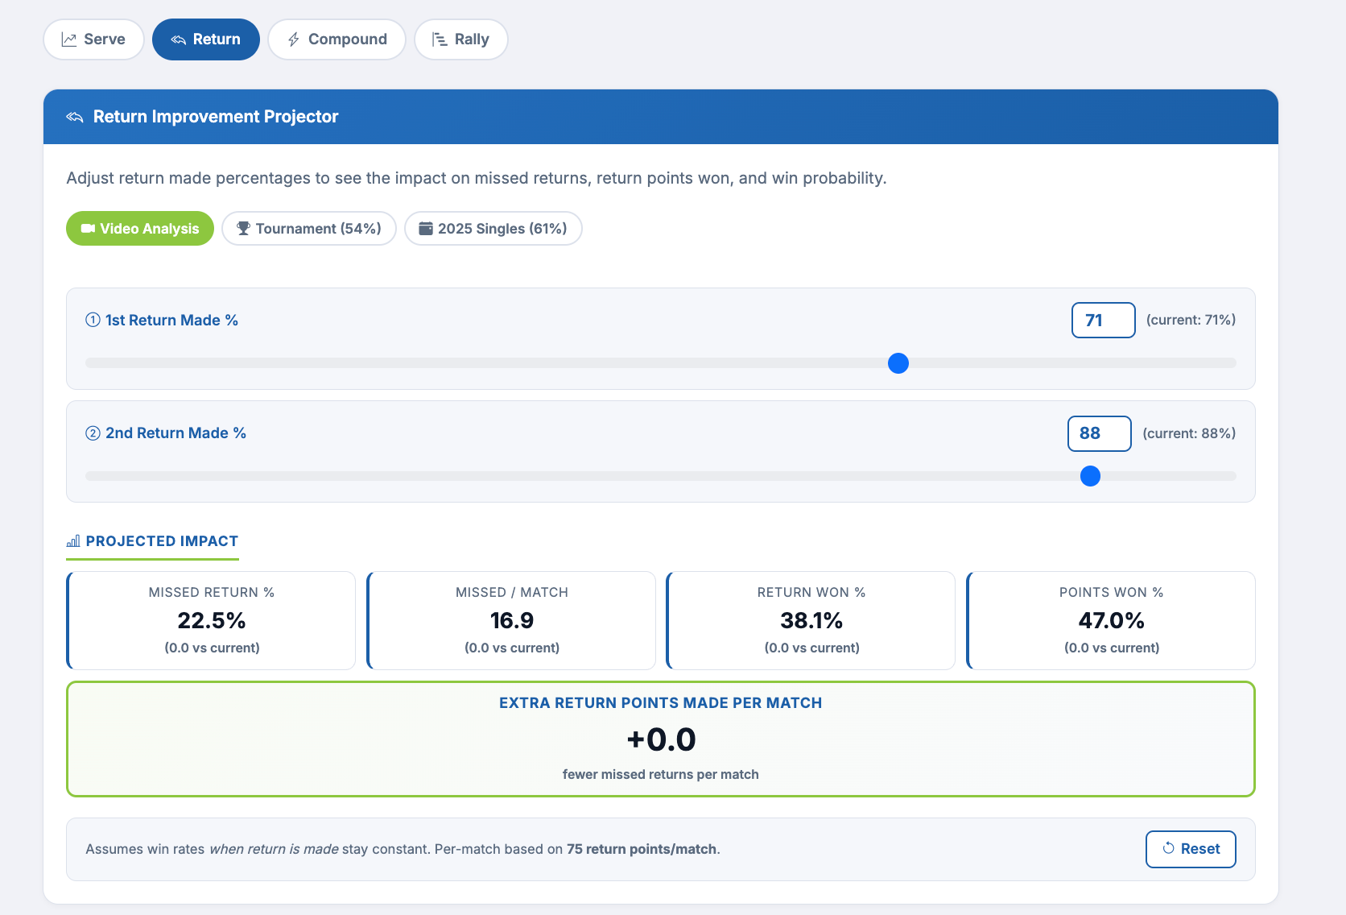1346x915 pixels.
Task: Click the 'fewer missed returns per match' caption
Action: click(x=661, y=774)
